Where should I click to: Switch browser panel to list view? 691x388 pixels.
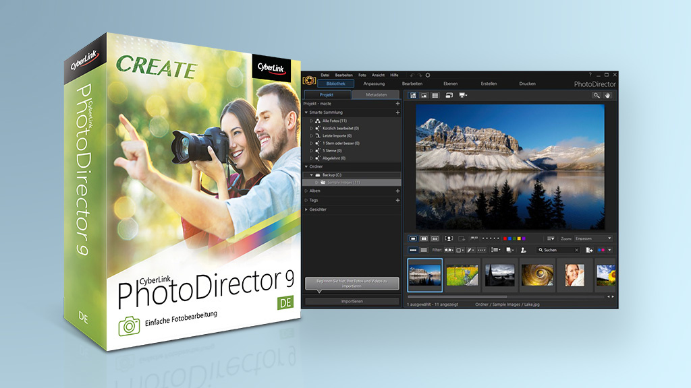click(x=424, y=250)
